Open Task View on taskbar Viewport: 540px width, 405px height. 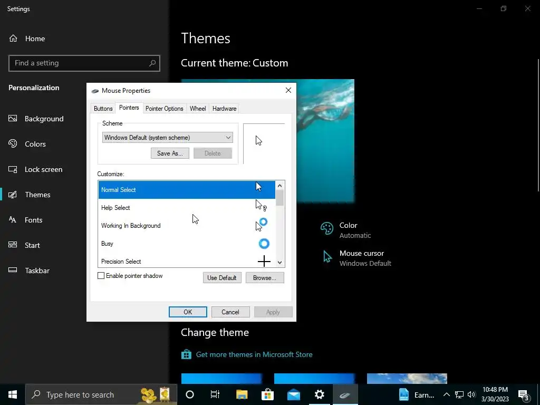215,394
